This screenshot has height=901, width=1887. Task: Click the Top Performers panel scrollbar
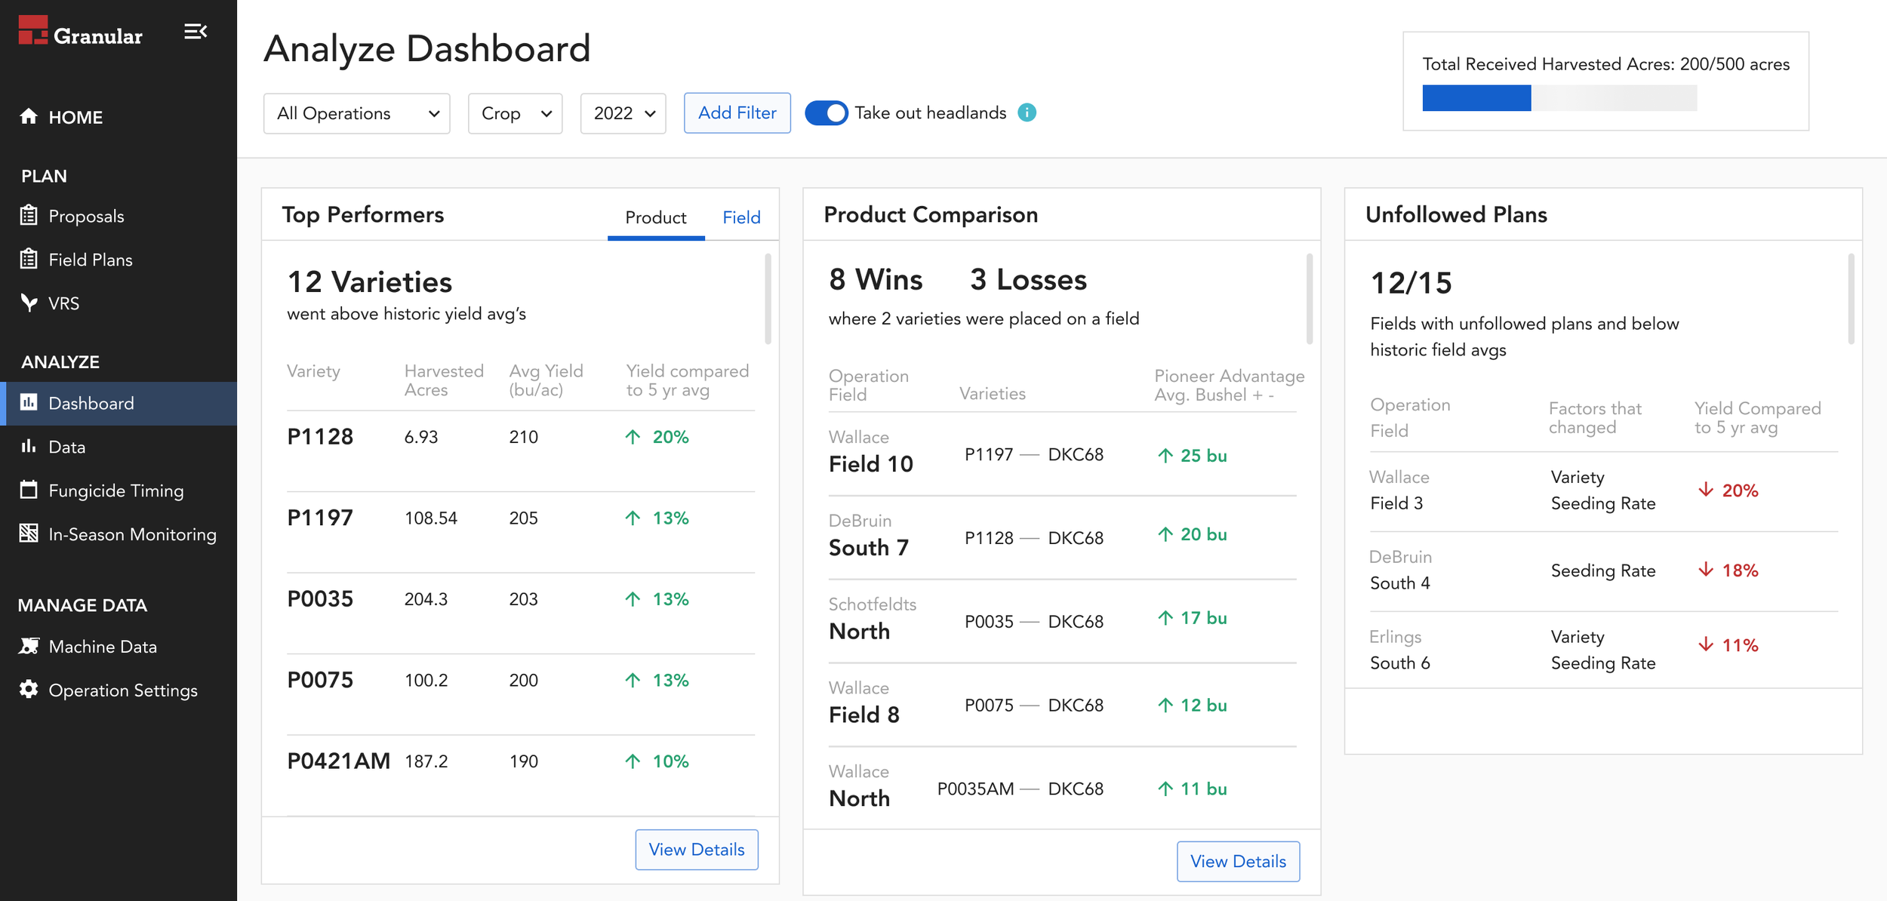pyautogui.click(x=768, y=299)
